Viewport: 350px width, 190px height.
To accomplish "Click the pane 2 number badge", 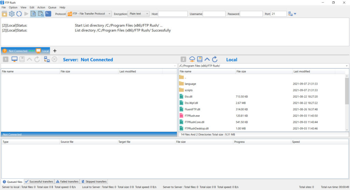I will 183,59.
